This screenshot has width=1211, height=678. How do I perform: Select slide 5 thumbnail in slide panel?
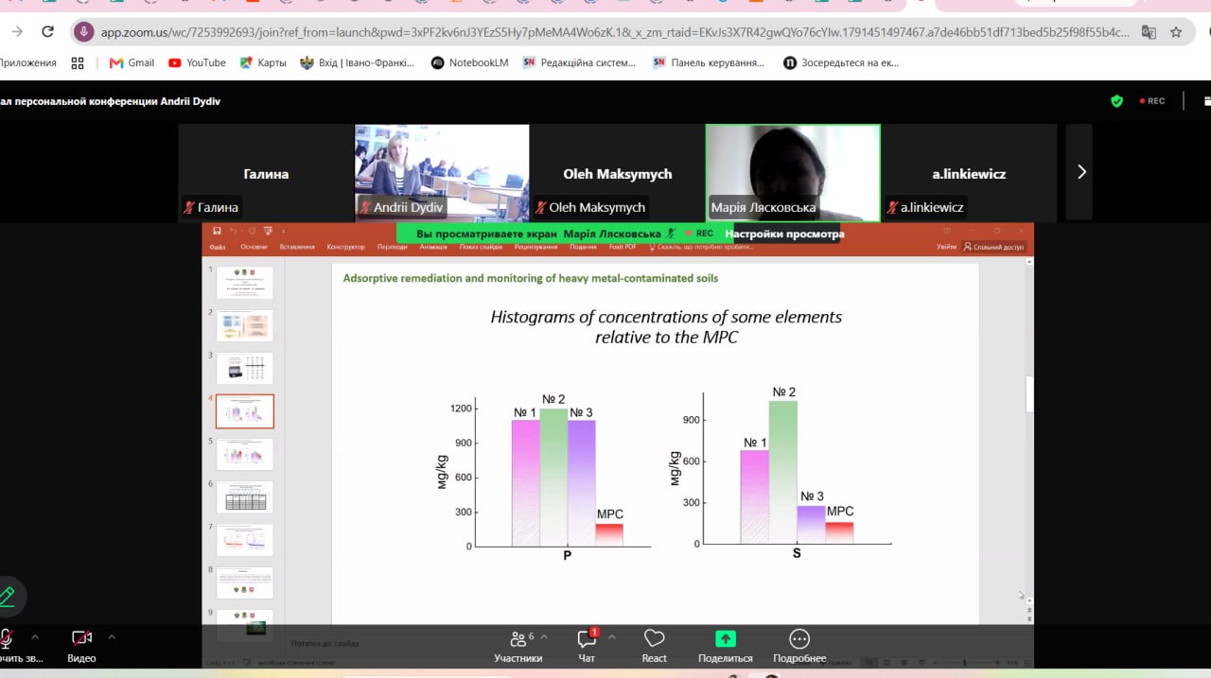coord(244,454)
